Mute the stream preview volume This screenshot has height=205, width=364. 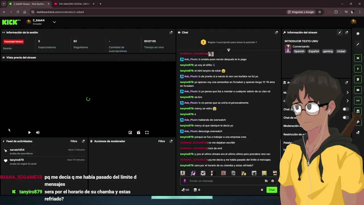click(38, 132)
